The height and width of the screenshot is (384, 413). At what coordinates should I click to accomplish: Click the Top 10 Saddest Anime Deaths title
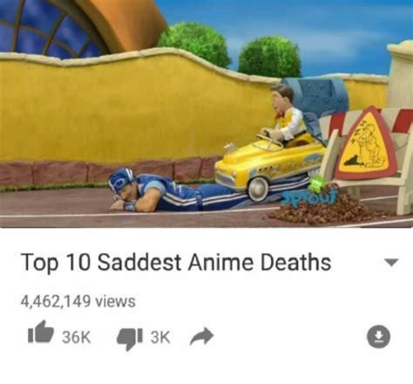click(x=176, y=263)
